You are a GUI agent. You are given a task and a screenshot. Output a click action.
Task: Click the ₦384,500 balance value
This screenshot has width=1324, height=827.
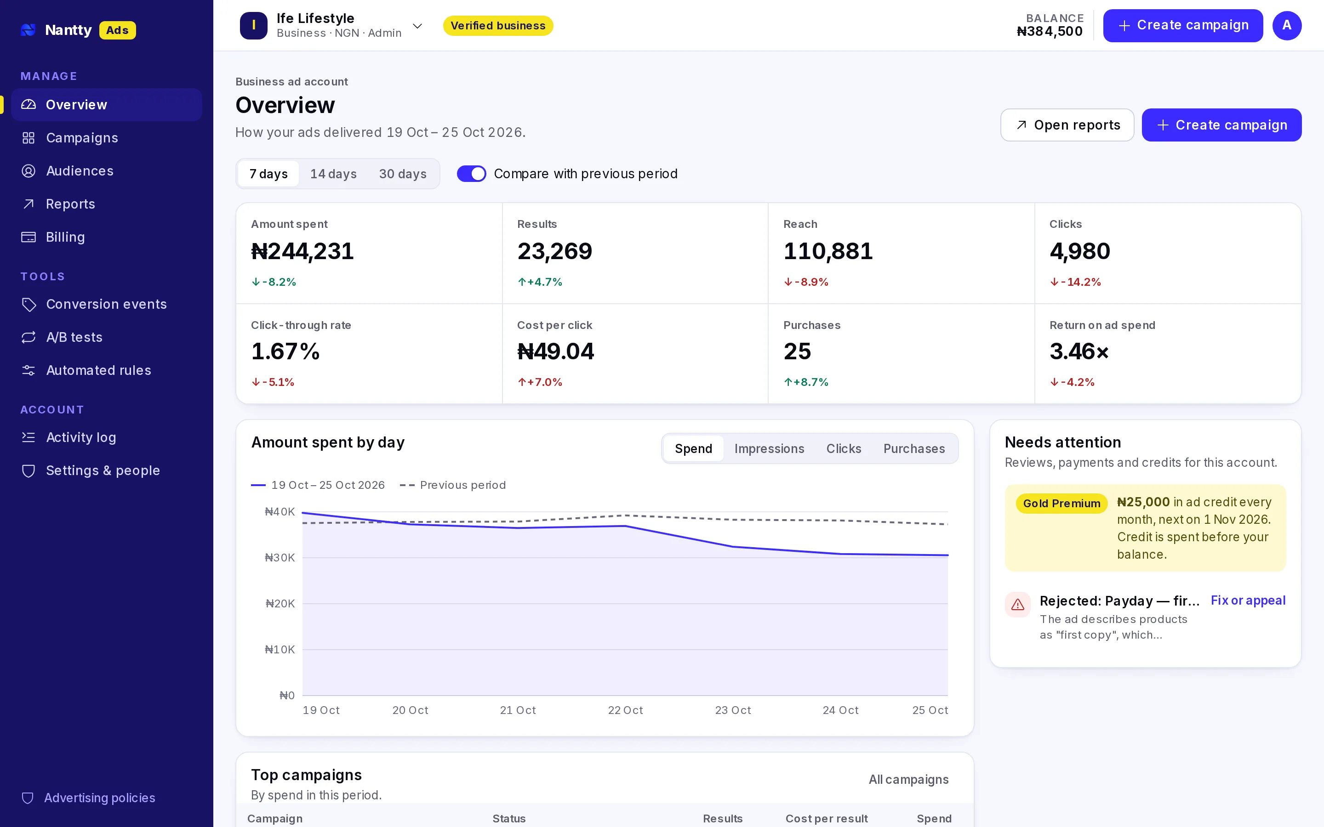coord(1050,31)
